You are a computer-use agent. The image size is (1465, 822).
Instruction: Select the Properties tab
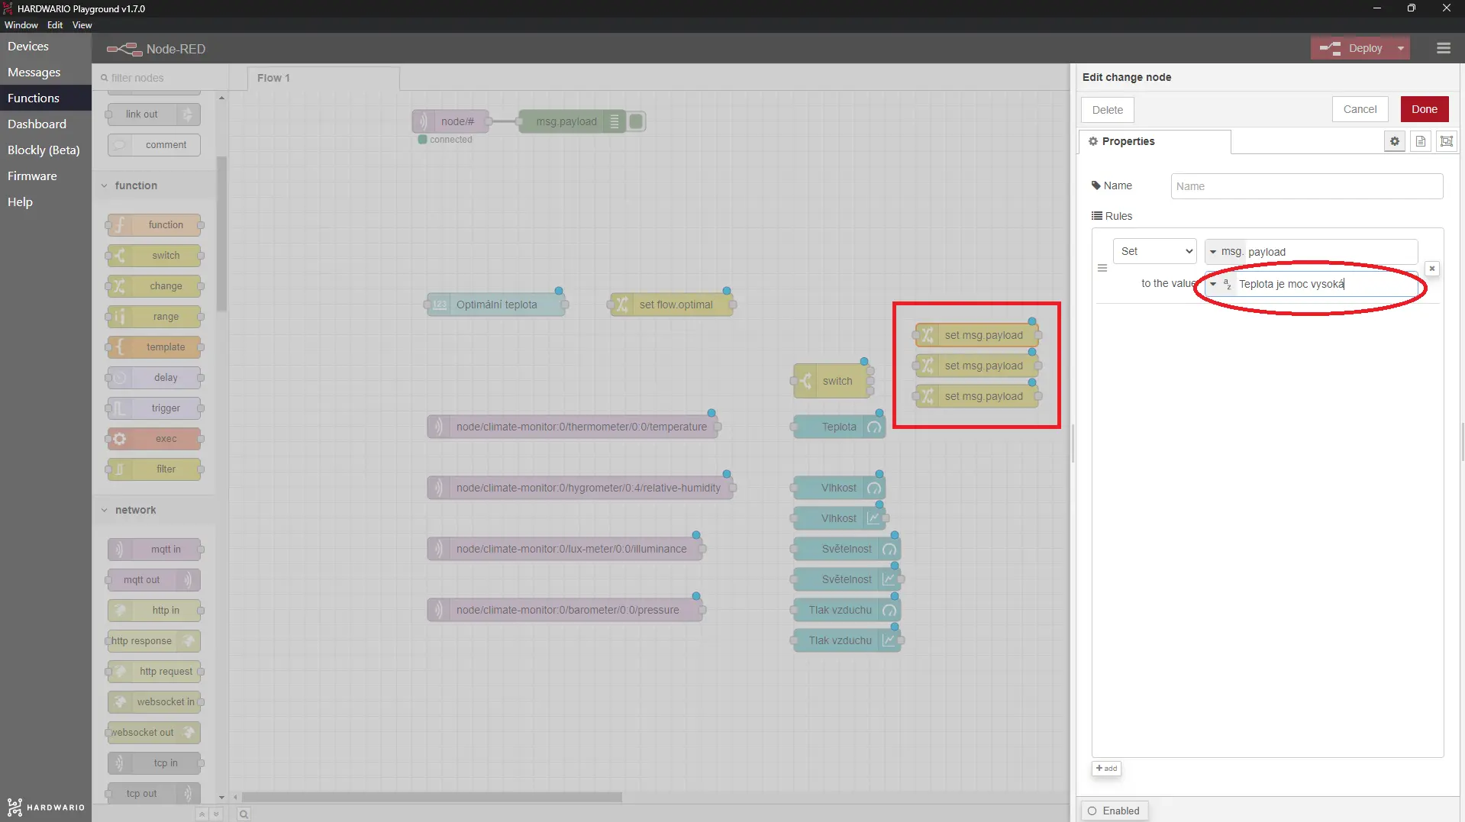coord(1154,141)
